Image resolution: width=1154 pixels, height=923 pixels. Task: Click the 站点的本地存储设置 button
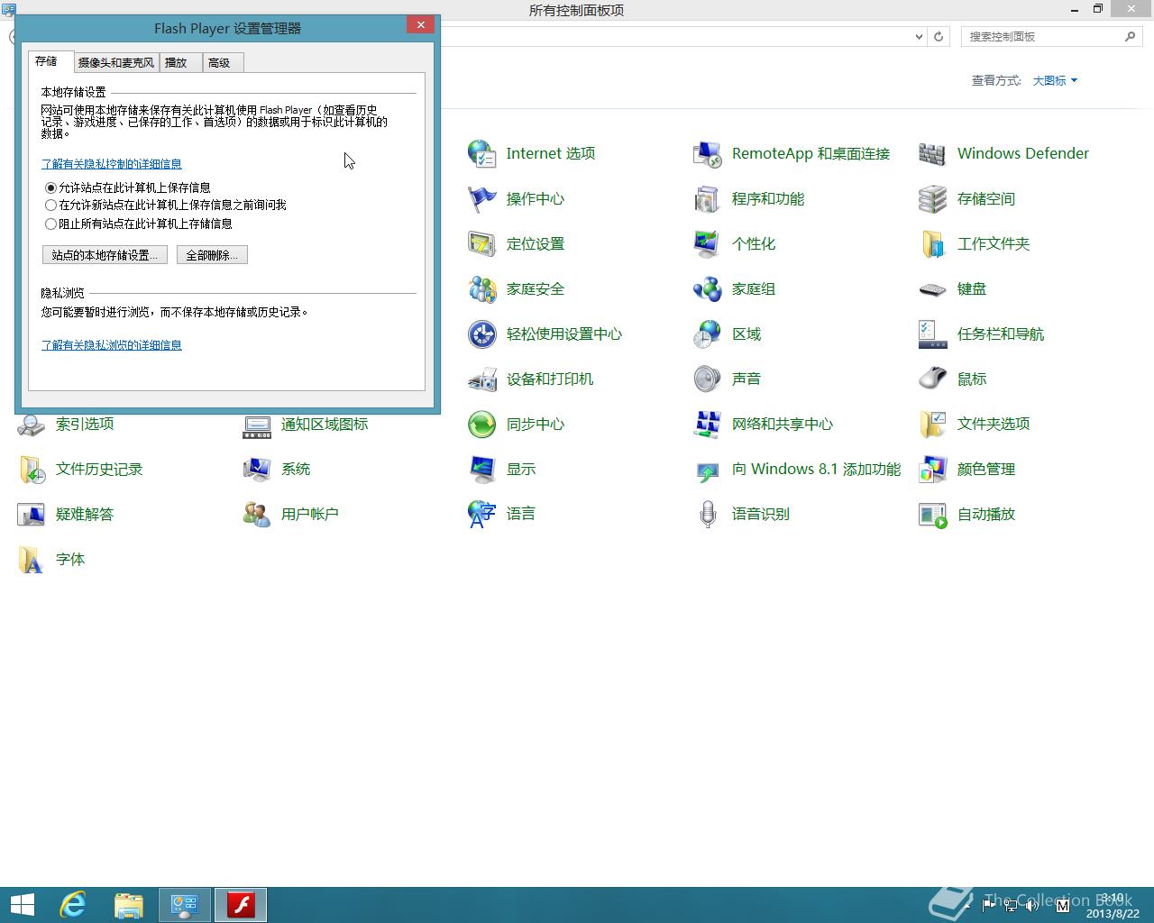105,255
